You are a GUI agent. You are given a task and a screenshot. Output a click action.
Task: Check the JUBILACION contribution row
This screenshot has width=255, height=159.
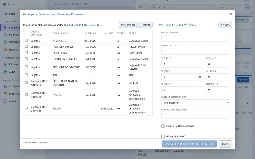(x=26, y=41)
